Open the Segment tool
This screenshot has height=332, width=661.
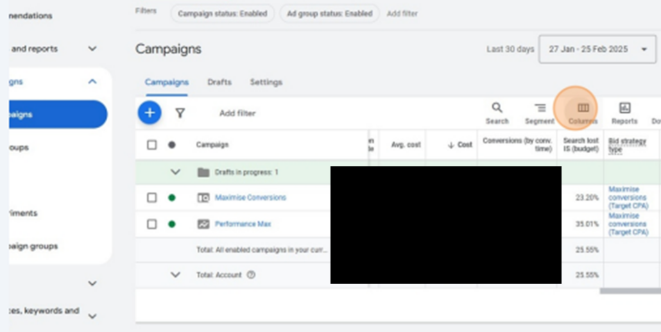540,108
